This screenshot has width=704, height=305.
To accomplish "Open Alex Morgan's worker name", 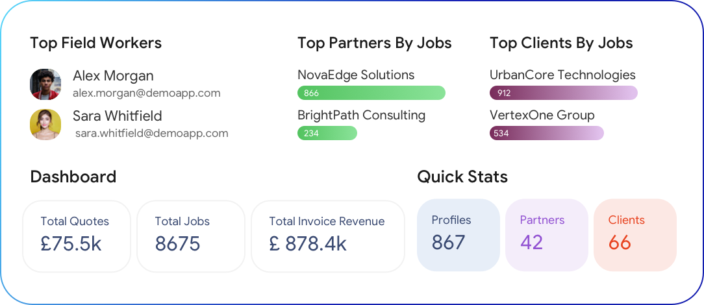I will point(113,76).
